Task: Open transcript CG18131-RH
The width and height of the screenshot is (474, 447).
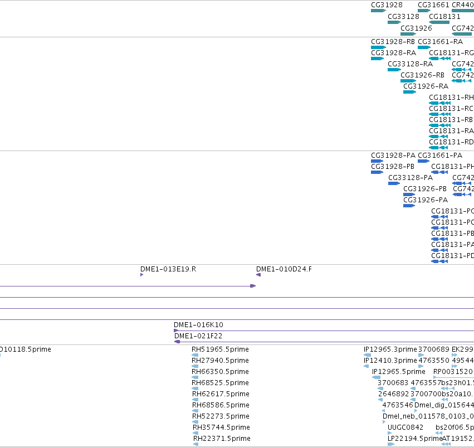Action: coord(440,103)
